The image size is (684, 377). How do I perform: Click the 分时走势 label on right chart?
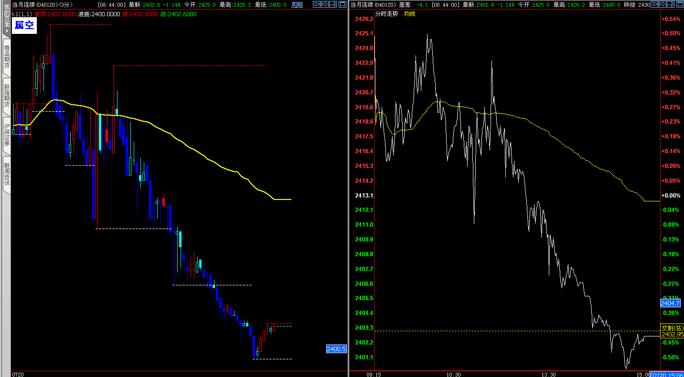tap(386, 13)
